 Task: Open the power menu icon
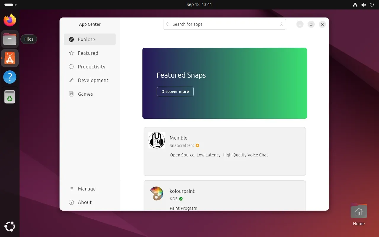(x=372, y=5)
